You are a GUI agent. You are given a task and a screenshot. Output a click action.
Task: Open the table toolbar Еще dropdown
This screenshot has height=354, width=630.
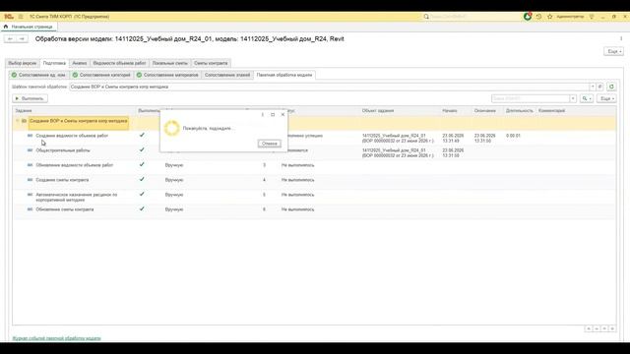coord(606,98)
